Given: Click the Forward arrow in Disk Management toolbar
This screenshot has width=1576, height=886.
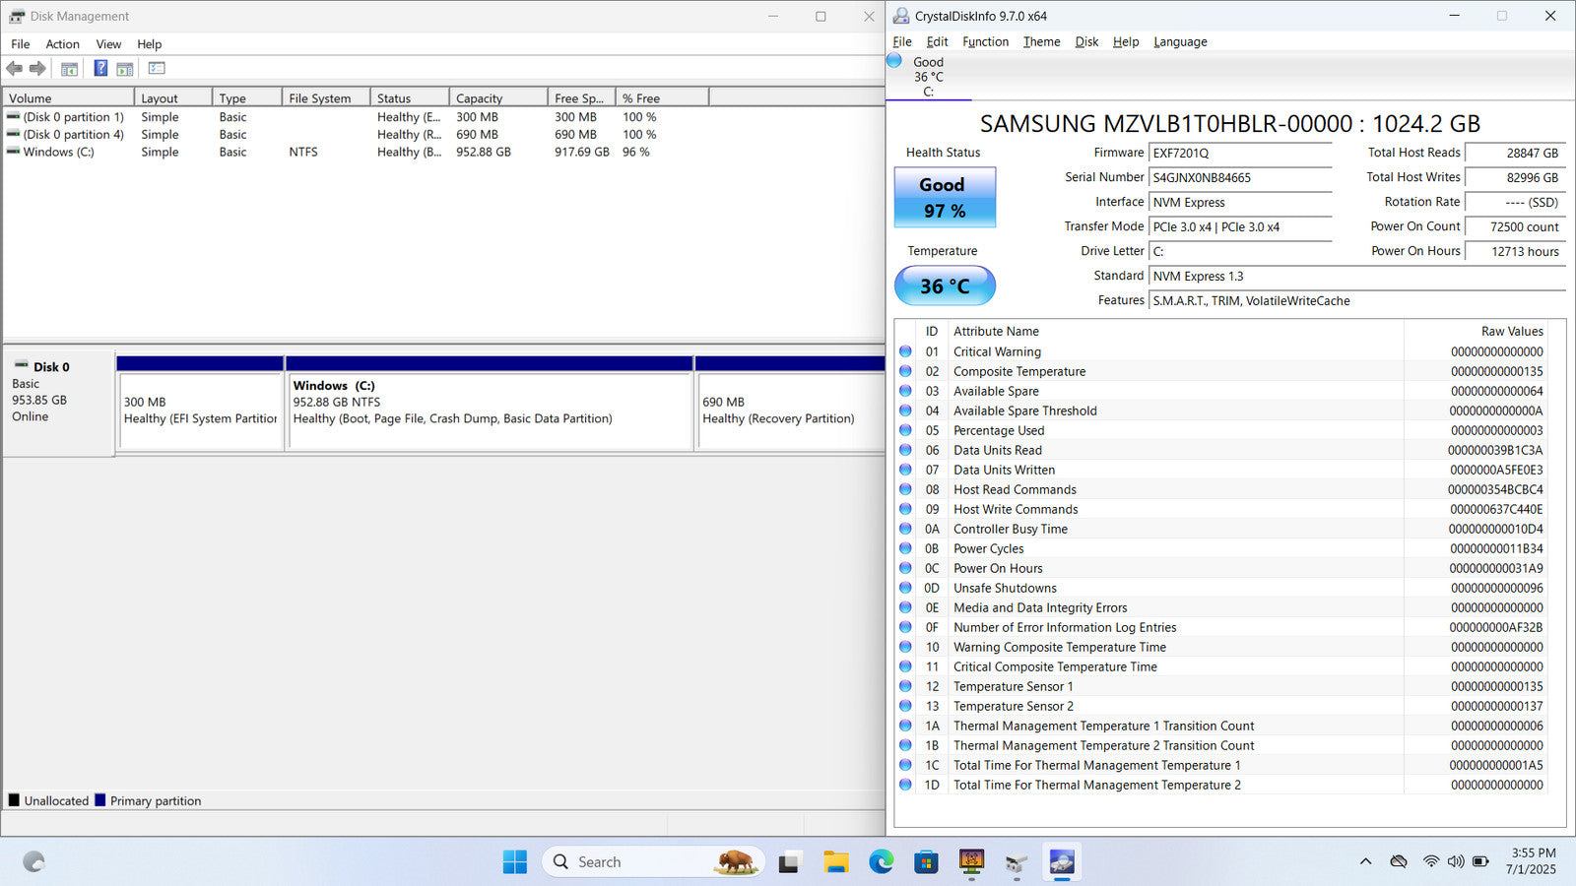Looking at the screenshot, I should point(37,69).
